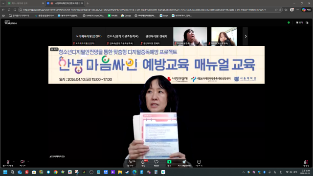313x176 pixels.
Task: Select participant thumbnail 보라매아이윌(김정미)
Action: (x=89, y=36)
